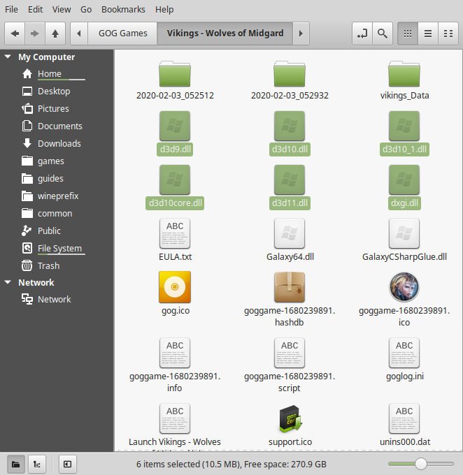This screenshot has height=475, width=463.
Task: Select the goggame-1680239891.ico character icon
Action: click(404, 299)
